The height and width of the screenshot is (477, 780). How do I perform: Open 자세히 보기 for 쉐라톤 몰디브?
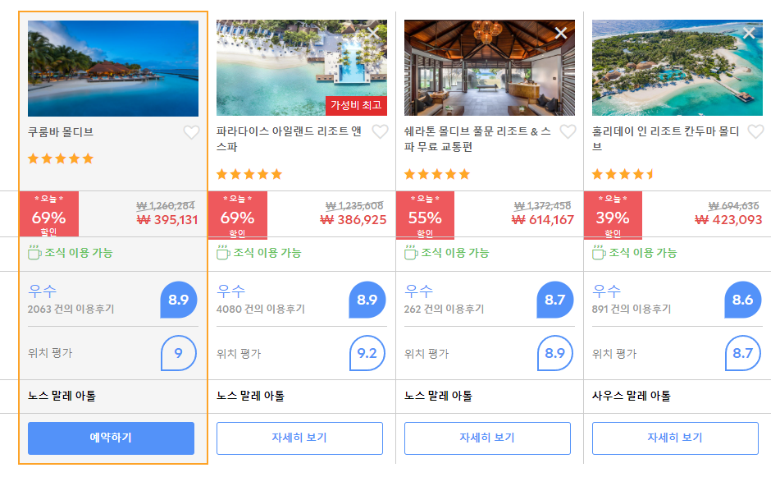(x=487, y=438)
